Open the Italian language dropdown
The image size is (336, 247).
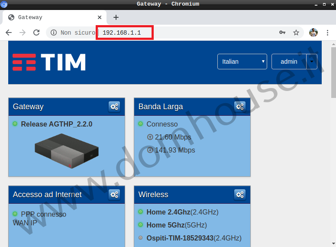242,62
